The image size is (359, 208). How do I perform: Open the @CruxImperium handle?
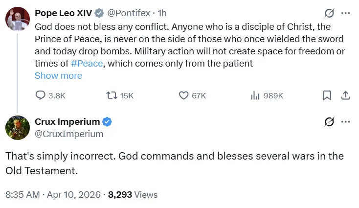[69, 134]
